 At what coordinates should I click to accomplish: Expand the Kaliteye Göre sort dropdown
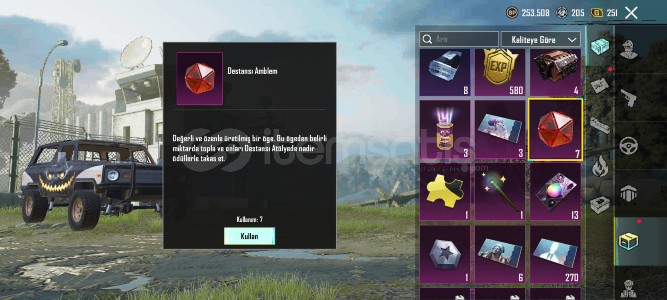pos(541,40)
